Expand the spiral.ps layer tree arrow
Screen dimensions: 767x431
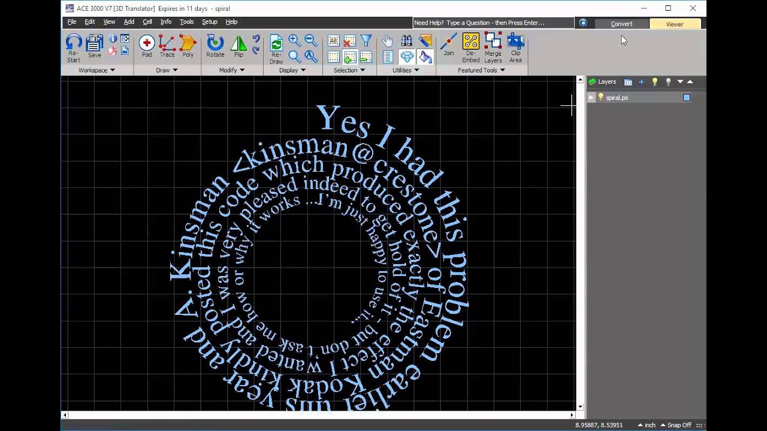point(591,98)
